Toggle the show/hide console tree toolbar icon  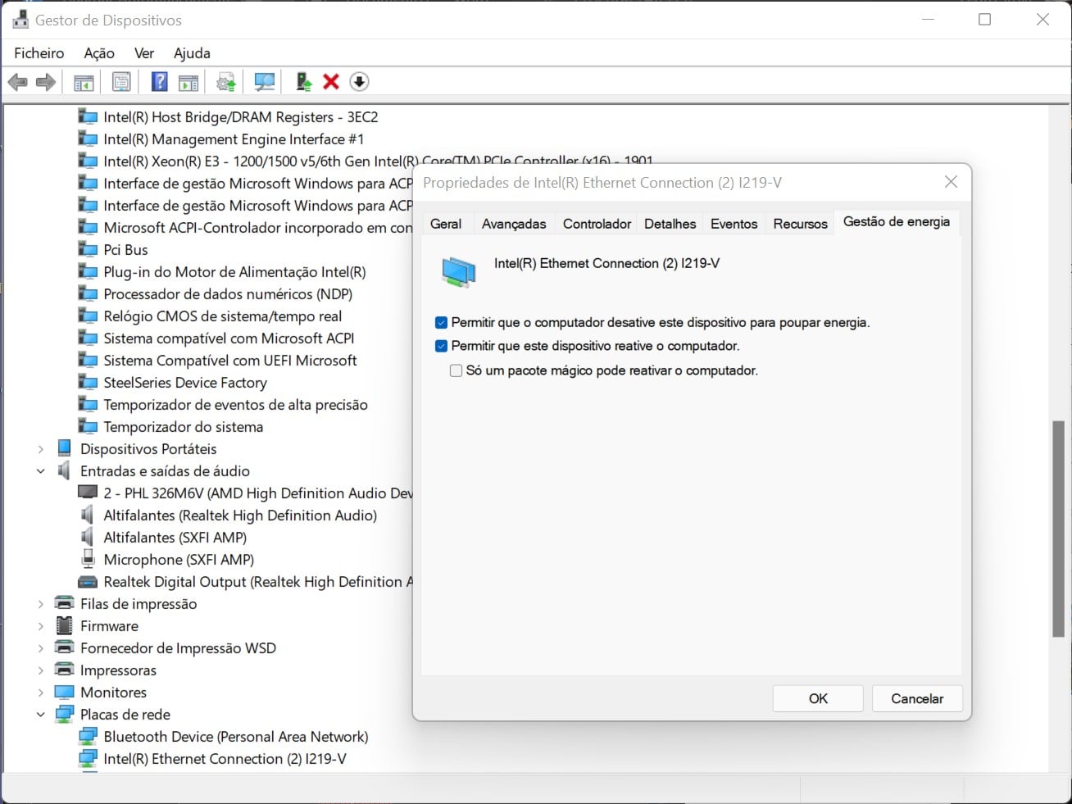coord(84,82)
